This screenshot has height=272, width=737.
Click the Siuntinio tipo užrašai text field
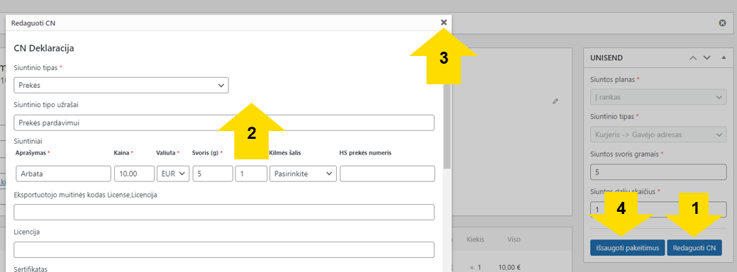[x=224, y=123]
